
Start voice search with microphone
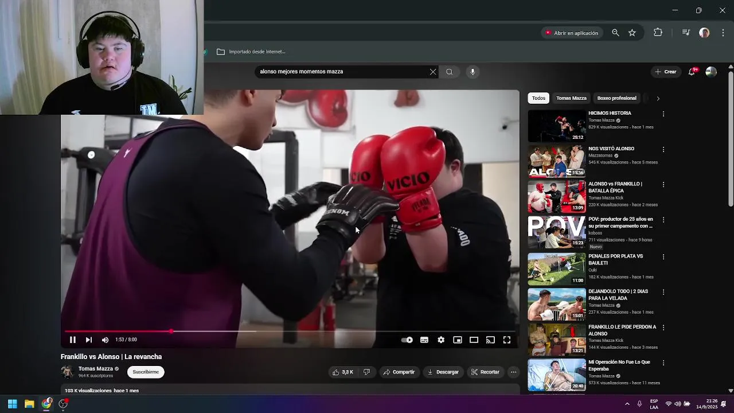click(473, 72)
